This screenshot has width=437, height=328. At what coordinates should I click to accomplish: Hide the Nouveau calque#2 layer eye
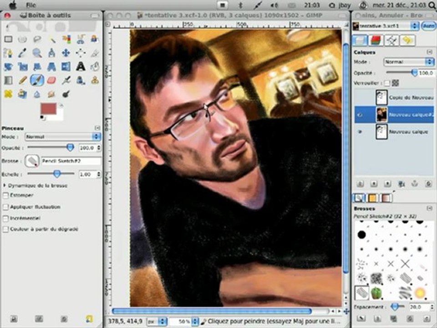pos(360,115)
